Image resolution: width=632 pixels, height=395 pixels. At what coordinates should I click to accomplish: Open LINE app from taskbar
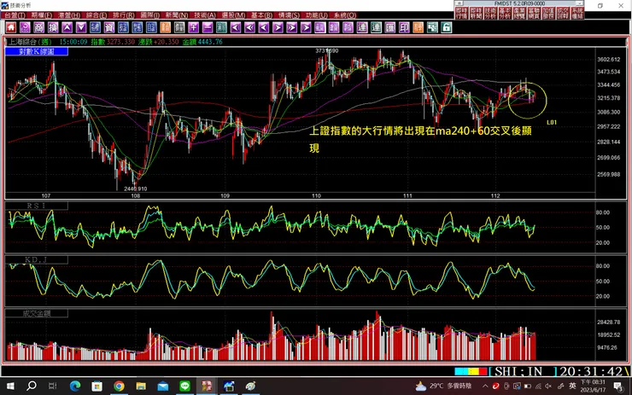[184, 386]
